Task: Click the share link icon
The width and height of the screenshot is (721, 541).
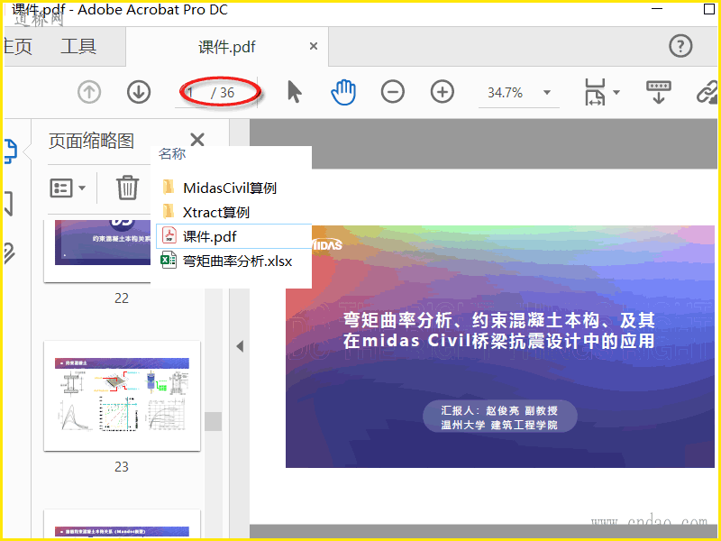Action: (707, 92)
